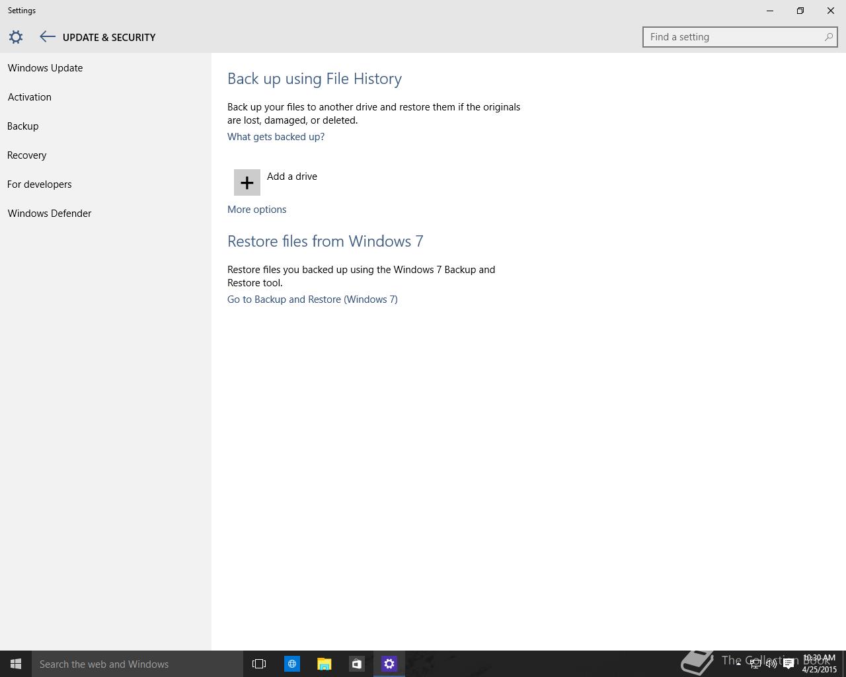Image resolution: width=846 pixels, height=677 pixels.
Task: Open the taskbar clock and date
Action: 819,664
